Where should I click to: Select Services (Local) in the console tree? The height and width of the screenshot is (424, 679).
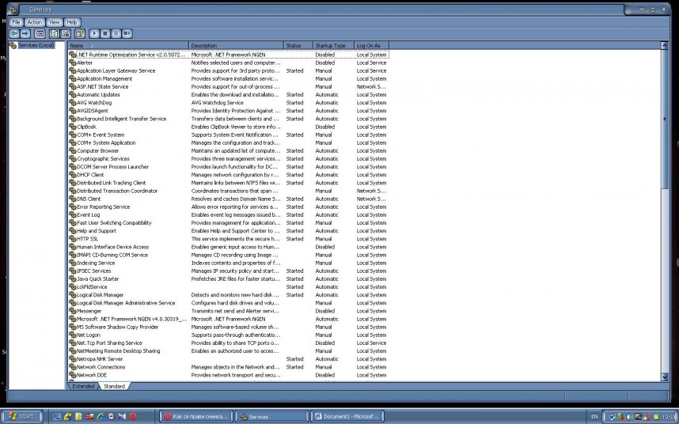[36, 46]
